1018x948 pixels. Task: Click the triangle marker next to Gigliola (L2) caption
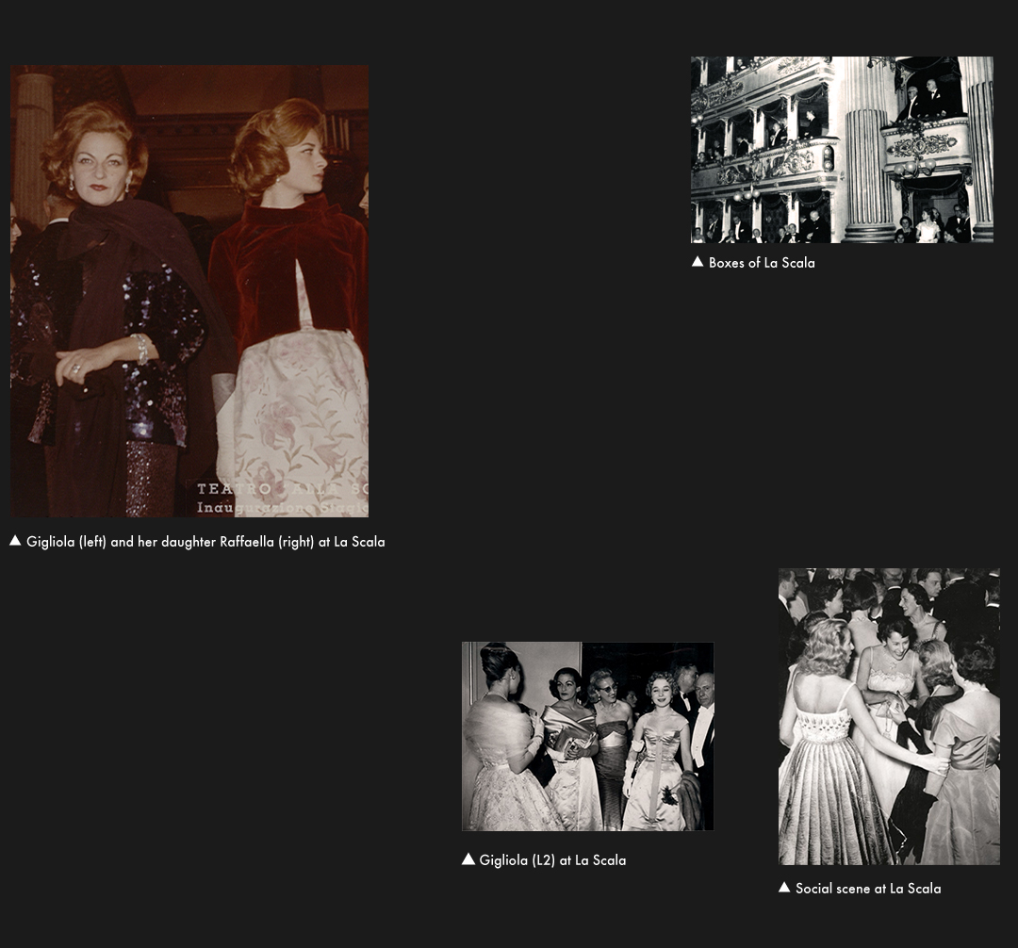click(x=468, y=859)
